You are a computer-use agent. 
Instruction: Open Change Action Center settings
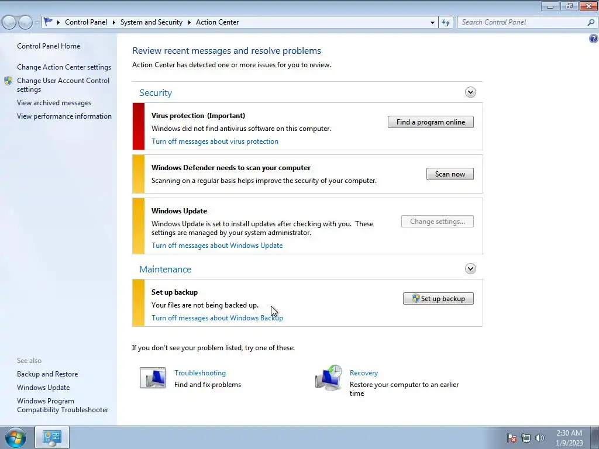64,67
